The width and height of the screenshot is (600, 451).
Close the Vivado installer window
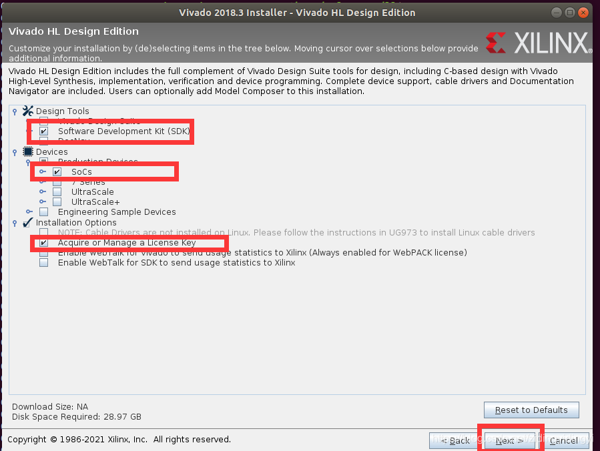[583, 13]
